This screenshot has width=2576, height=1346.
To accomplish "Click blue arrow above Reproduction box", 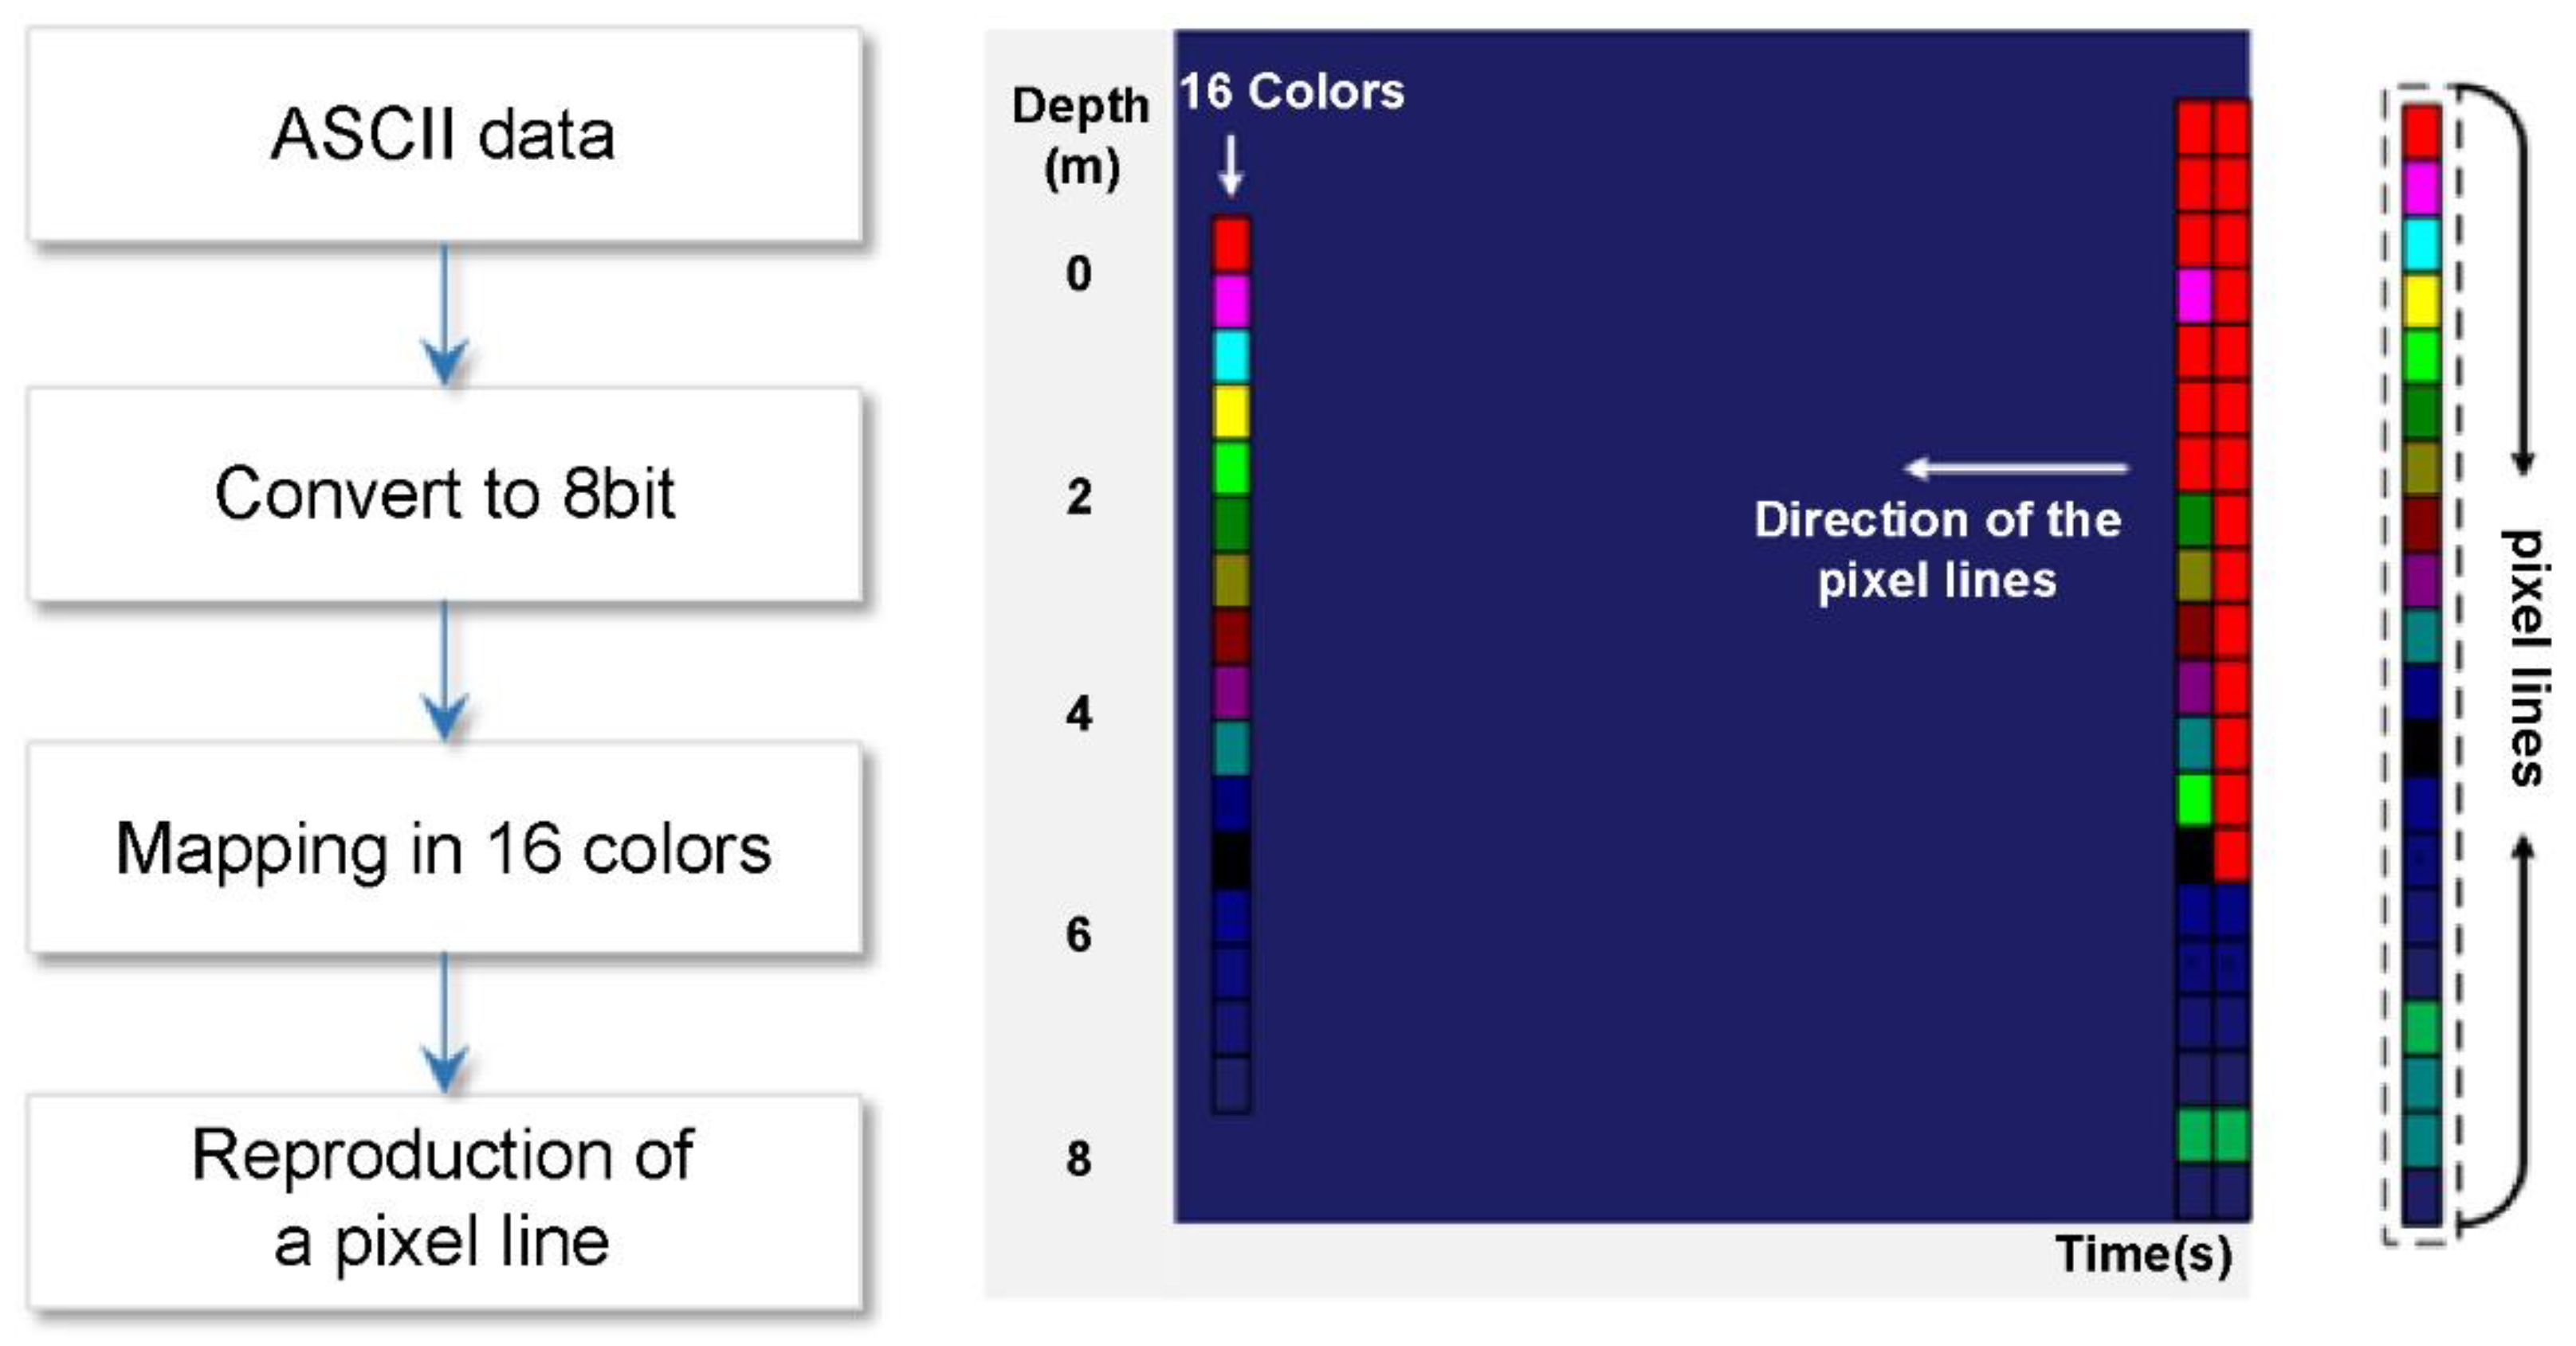I will [x=444, y=1024].
